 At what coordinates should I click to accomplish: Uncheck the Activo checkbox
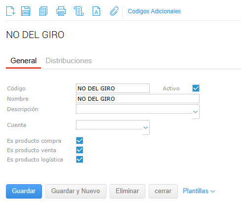(196, 88)
